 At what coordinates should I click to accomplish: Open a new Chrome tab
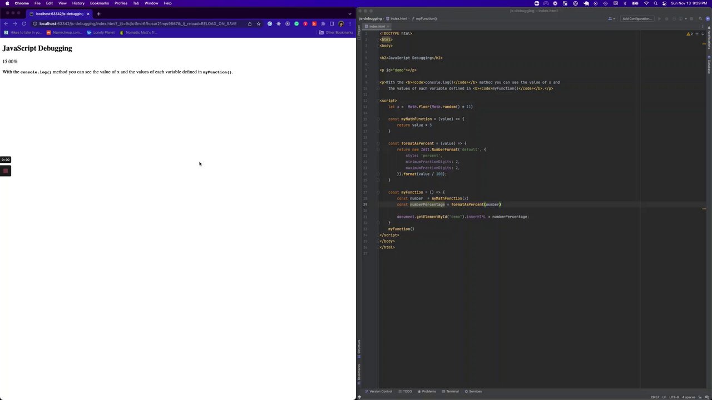point(98,13)
